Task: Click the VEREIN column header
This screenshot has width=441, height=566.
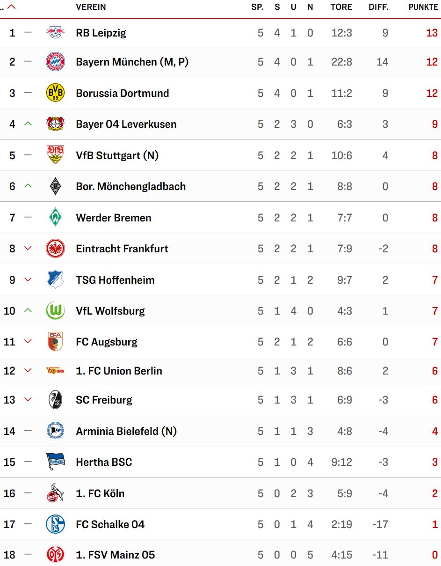Action: tap(91, 7)
